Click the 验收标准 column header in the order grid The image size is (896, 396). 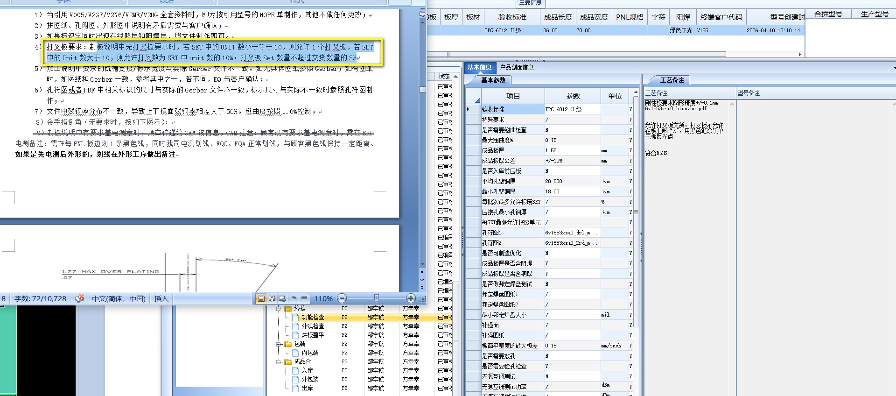pyautogui.click(x=512, y=17)
